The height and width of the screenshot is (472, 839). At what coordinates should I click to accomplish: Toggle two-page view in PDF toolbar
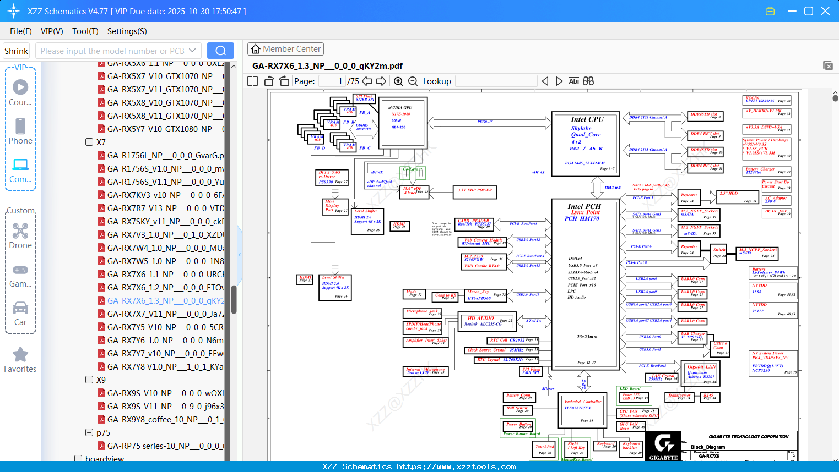pyautogui.click(x=253, y=81)
